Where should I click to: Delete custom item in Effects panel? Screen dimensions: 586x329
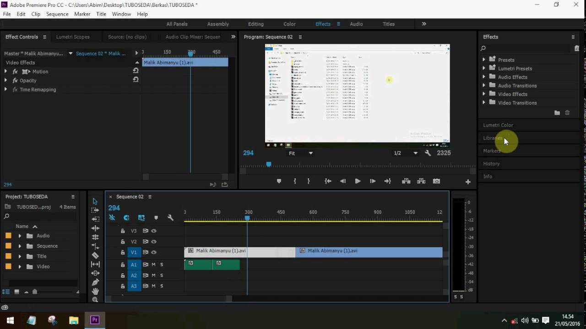tap(567, 113)
